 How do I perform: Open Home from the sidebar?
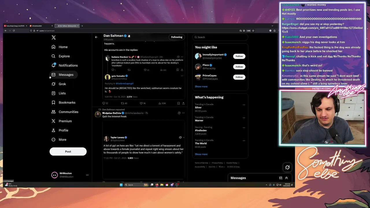[60, 47]
